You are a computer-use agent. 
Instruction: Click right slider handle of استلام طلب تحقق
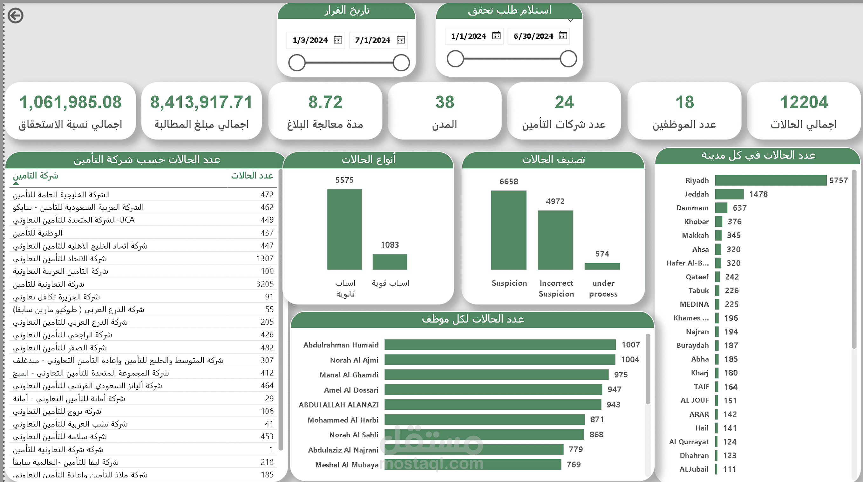pos(568,59)
